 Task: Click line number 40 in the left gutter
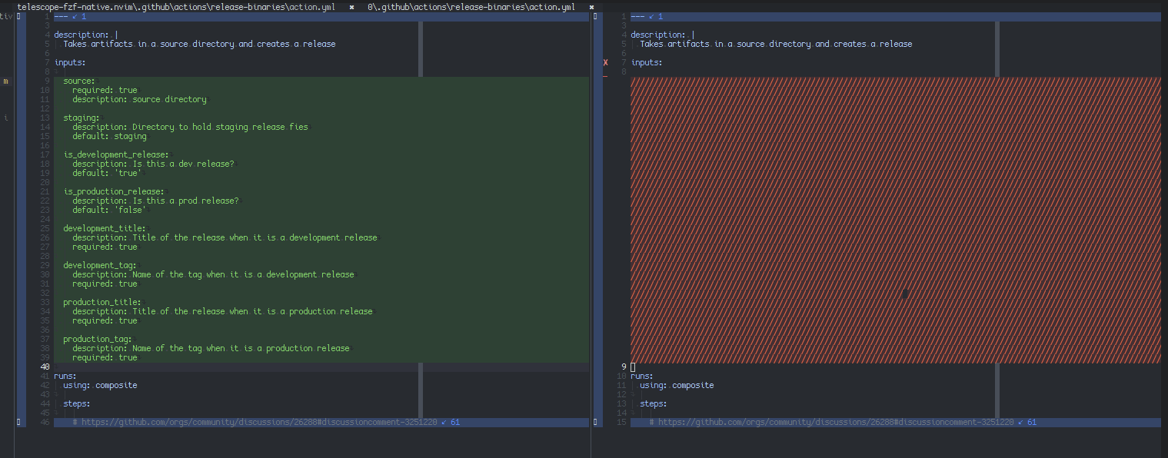[x=45, y=367]
